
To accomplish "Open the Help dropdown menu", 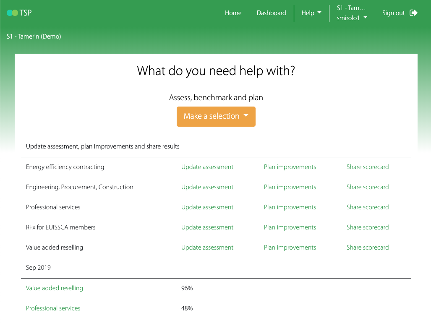I will (311, 13).
